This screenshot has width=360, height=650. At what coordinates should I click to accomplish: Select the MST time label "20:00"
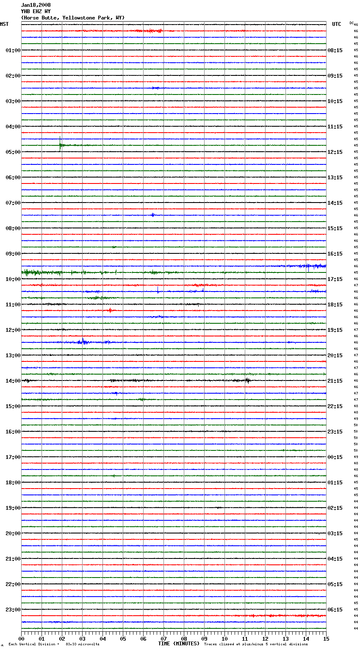point(13,533)
